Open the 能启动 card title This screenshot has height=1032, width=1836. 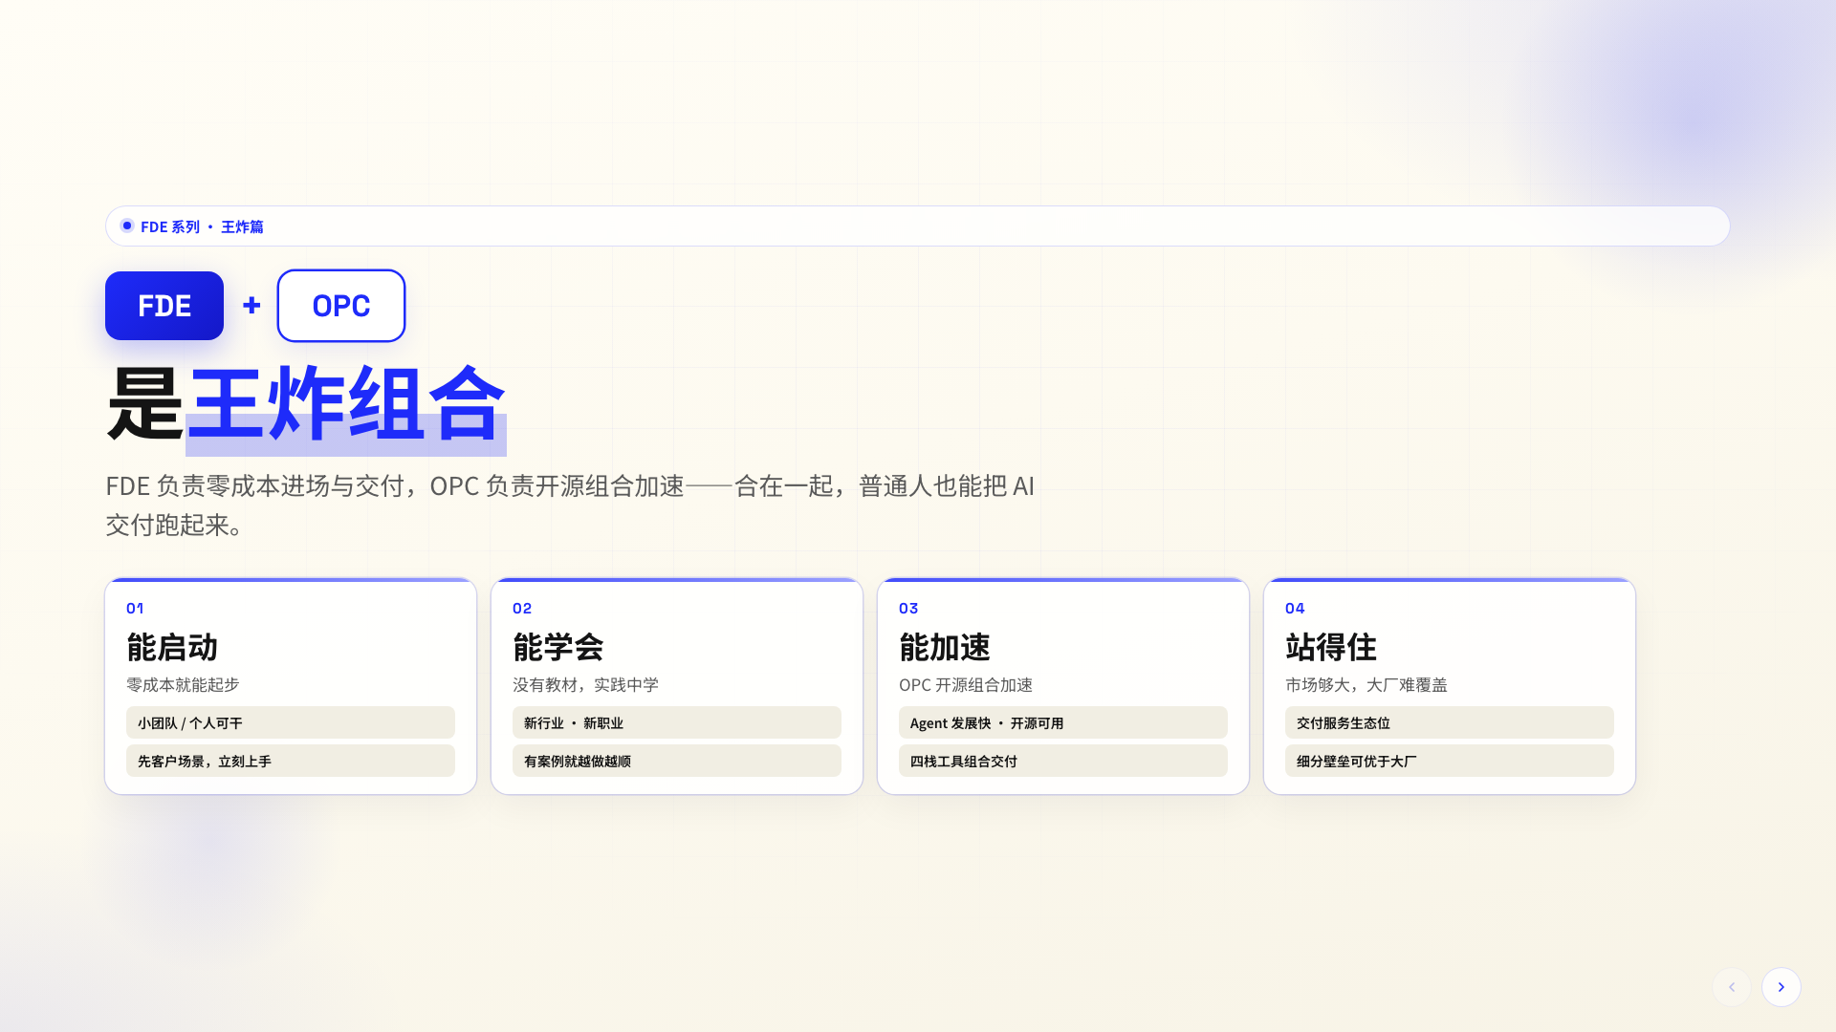point(172,647)
